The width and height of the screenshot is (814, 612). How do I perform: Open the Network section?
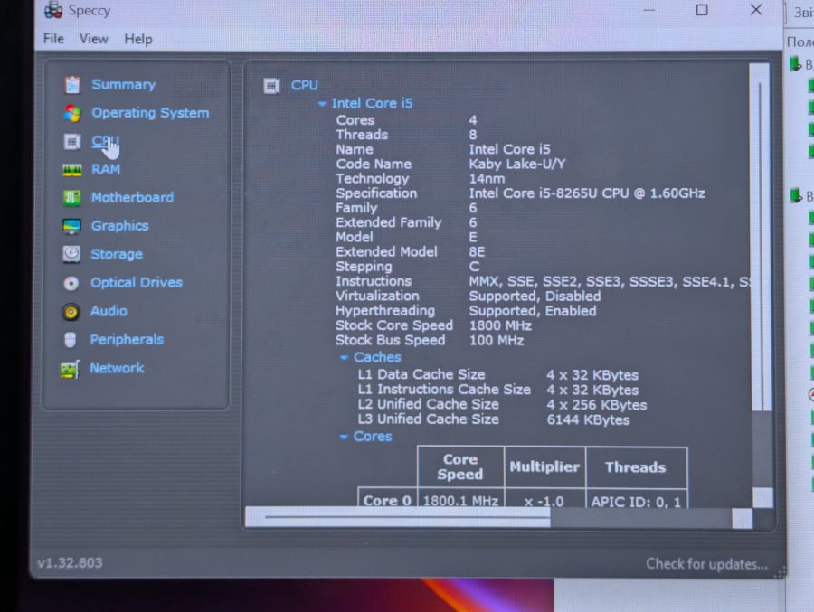tap(117, 368)
